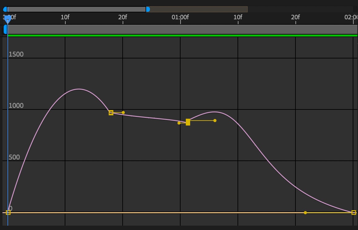The width and height of the screenshot is (358, 230).
Task: Click the bezier handle right of the hollow keyframe
Action: click(x=123, y=113)
